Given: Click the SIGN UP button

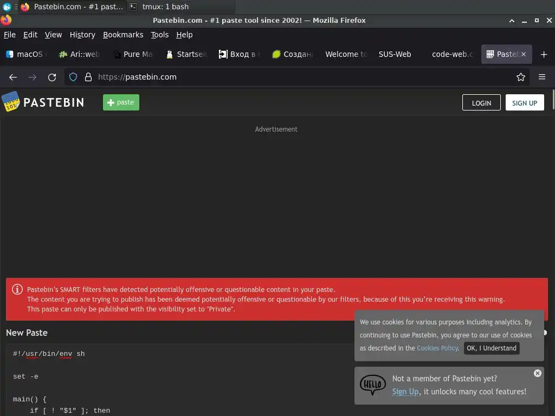Looking at the screenshot, I should [525, 102].
